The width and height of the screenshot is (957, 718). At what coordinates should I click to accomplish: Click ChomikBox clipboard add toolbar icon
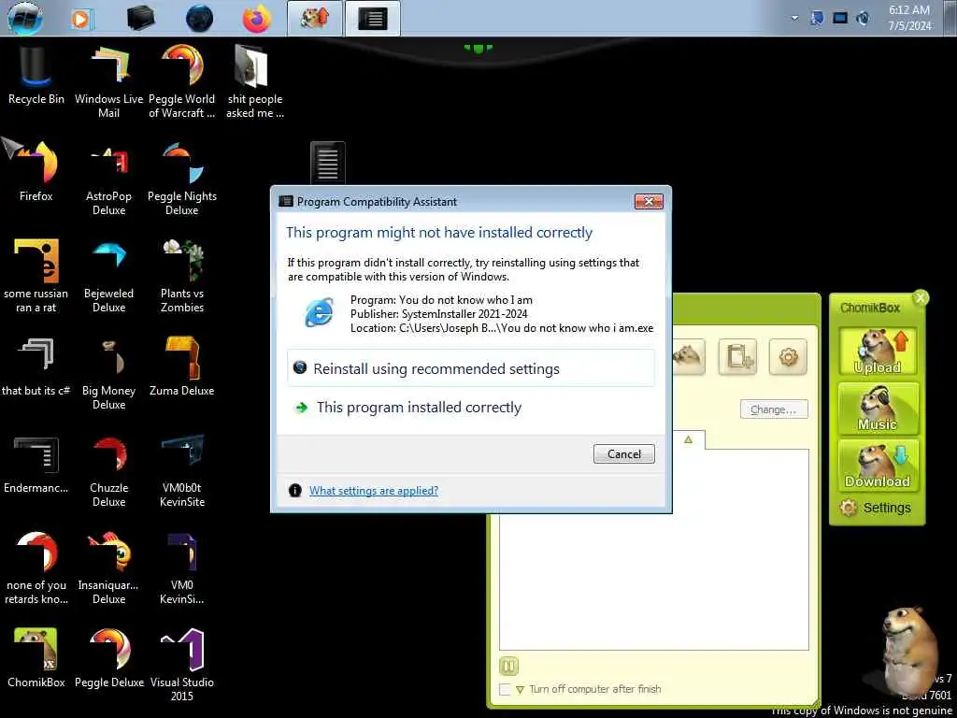737,356
